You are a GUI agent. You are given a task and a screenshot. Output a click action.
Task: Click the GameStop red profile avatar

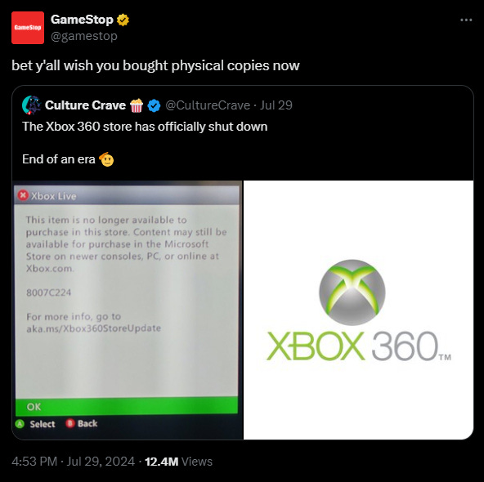click(x=28, y=28)
